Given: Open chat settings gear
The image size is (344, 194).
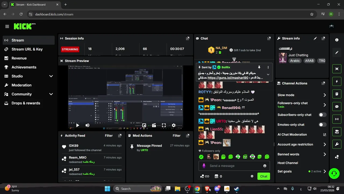Looking at the screenshot, I should pos(252,176).
